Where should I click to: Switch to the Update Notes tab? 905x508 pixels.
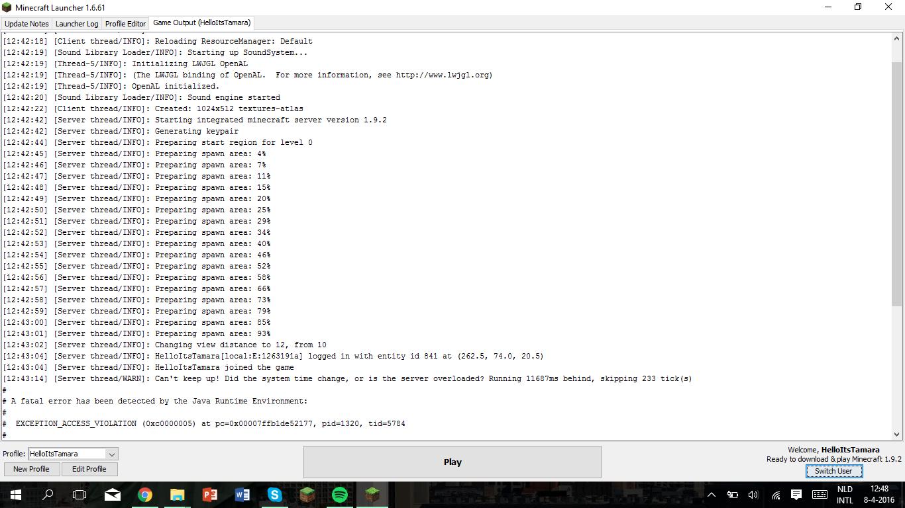(27, 24)
